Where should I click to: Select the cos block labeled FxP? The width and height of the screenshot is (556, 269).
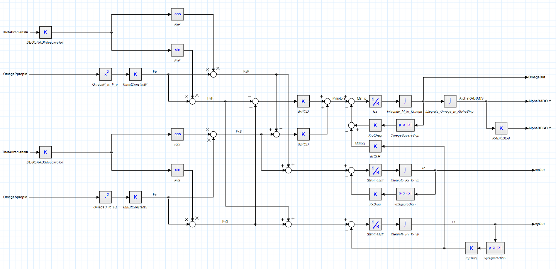click(178, 15)
